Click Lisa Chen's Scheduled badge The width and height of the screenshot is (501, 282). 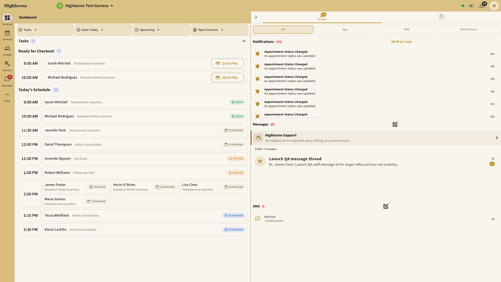[x=234, y=187]
